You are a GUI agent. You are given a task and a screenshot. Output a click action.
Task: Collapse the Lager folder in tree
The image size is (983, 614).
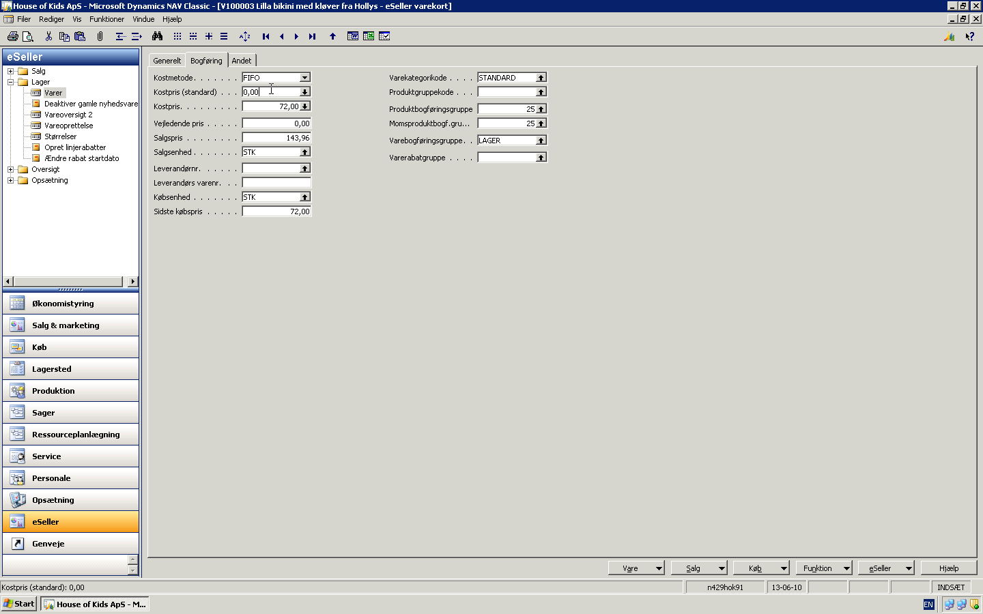[10, 82]
